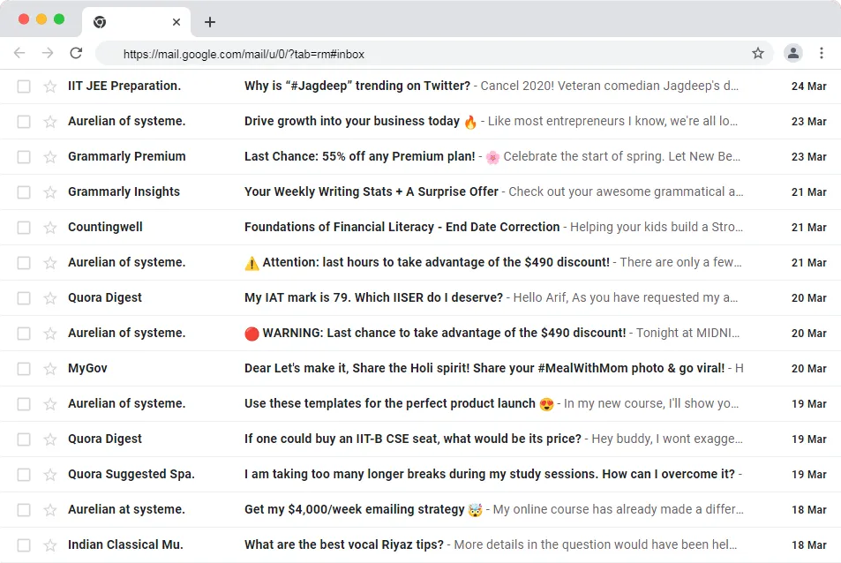Tick checkbox for Drive growth email
The width and height of the screenshot is (841, 563).
point(24,122)
